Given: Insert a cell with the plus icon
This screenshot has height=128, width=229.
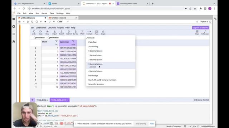Looking at the screenshot, I should click(24, 22).
